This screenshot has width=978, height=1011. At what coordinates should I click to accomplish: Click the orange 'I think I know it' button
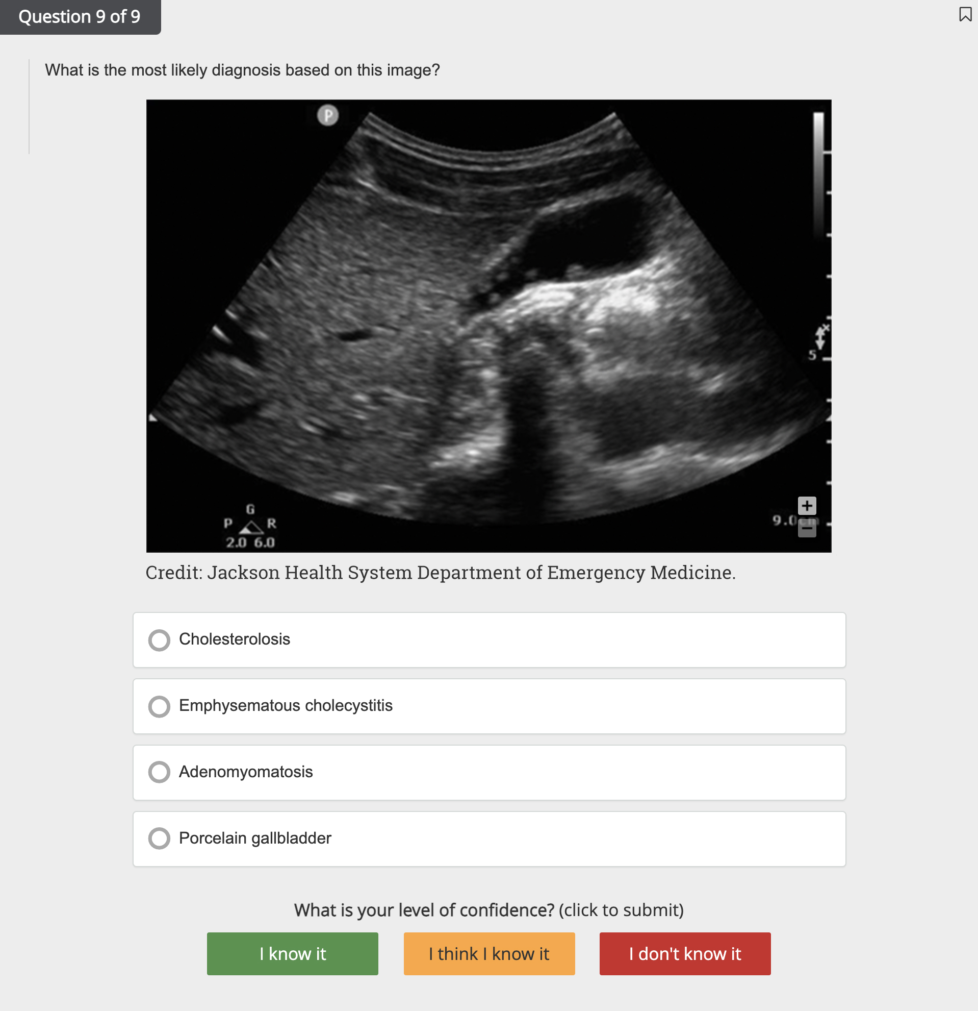coord(488,954)
